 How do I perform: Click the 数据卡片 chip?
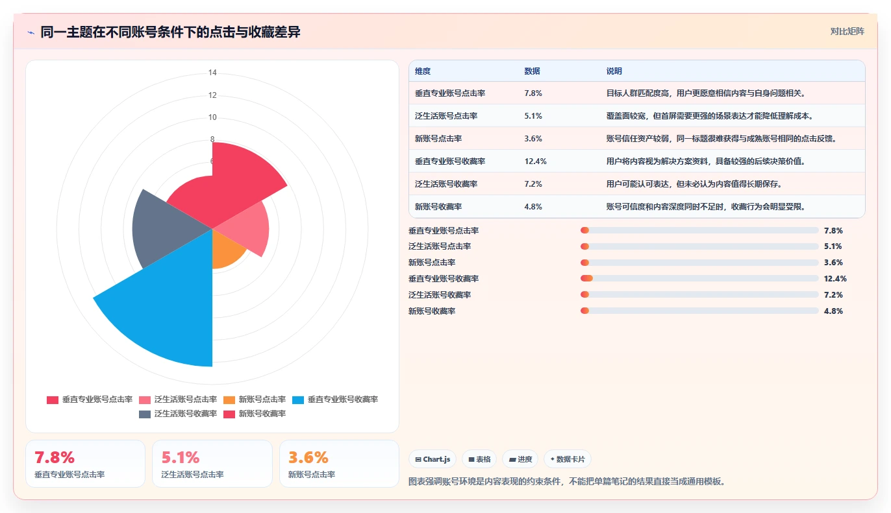[567, 459]
